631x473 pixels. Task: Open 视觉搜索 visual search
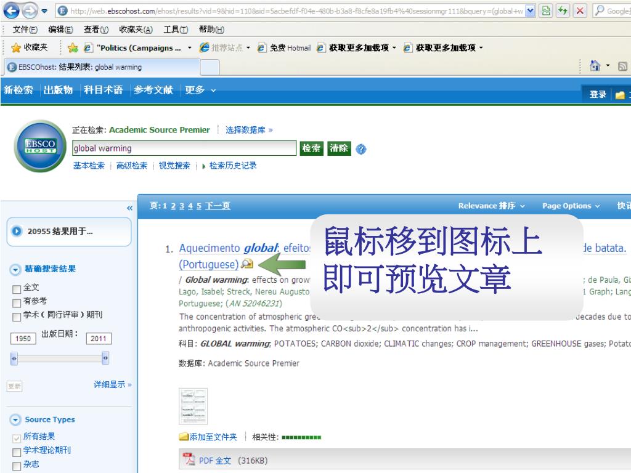coord(174,166)
